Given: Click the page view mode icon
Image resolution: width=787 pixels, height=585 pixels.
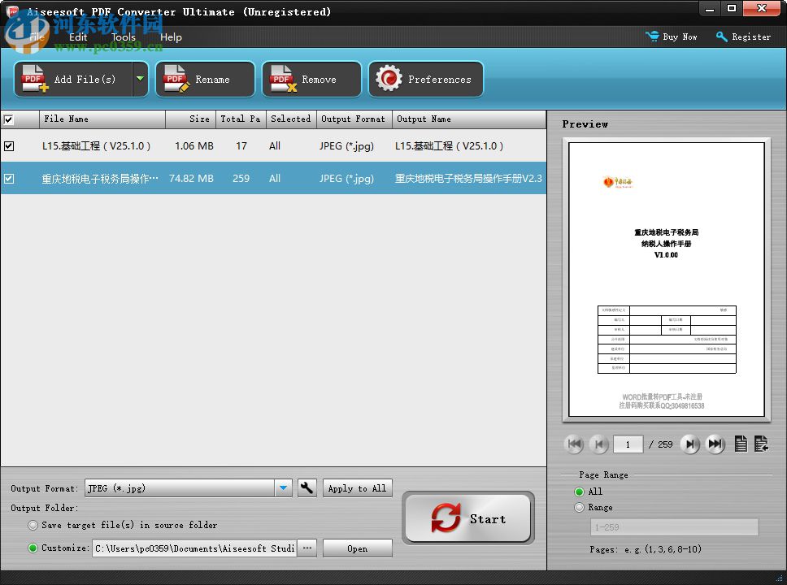Looking at the screenshot, I should coord(741,444).
